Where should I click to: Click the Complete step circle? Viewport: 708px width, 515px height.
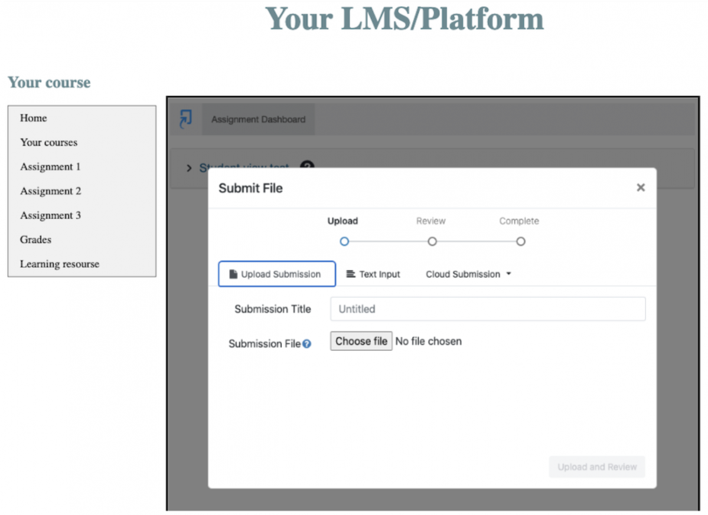point(520,241)
